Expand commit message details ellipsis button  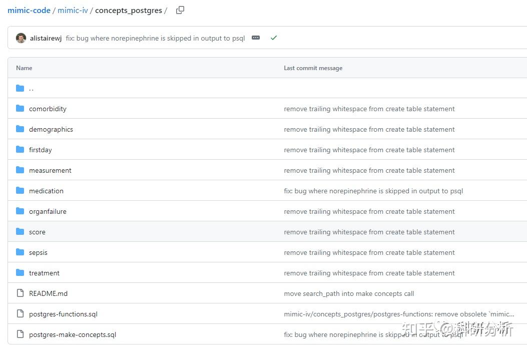[256, 38]
